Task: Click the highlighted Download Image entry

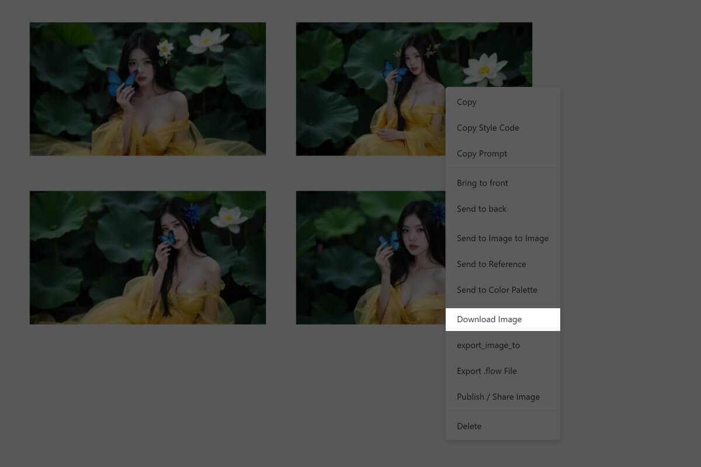Action: tap(490, 319)
